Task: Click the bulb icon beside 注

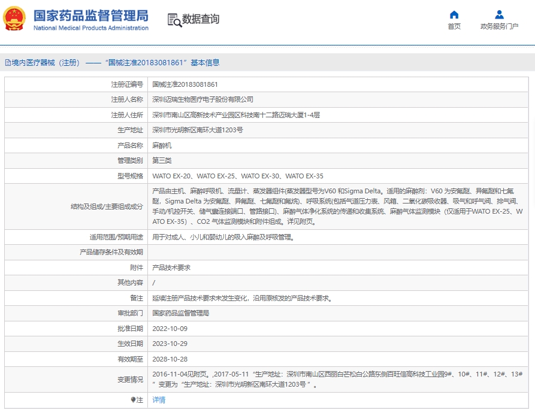Action: point(134,400)
